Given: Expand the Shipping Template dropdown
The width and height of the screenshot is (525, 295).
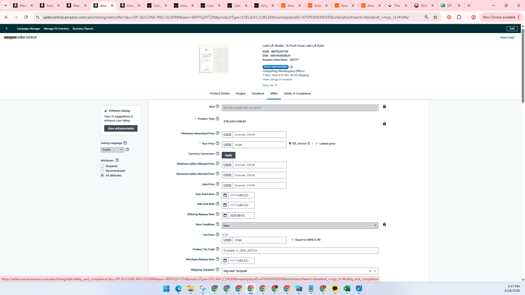Looking at the screenshot, I should (x=375, y=271).
